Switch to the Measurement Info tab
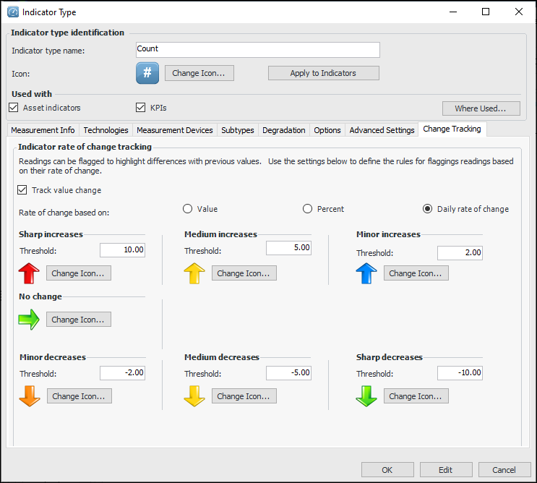537x483 pixels. pyautogui.click(x=43, y=130)
